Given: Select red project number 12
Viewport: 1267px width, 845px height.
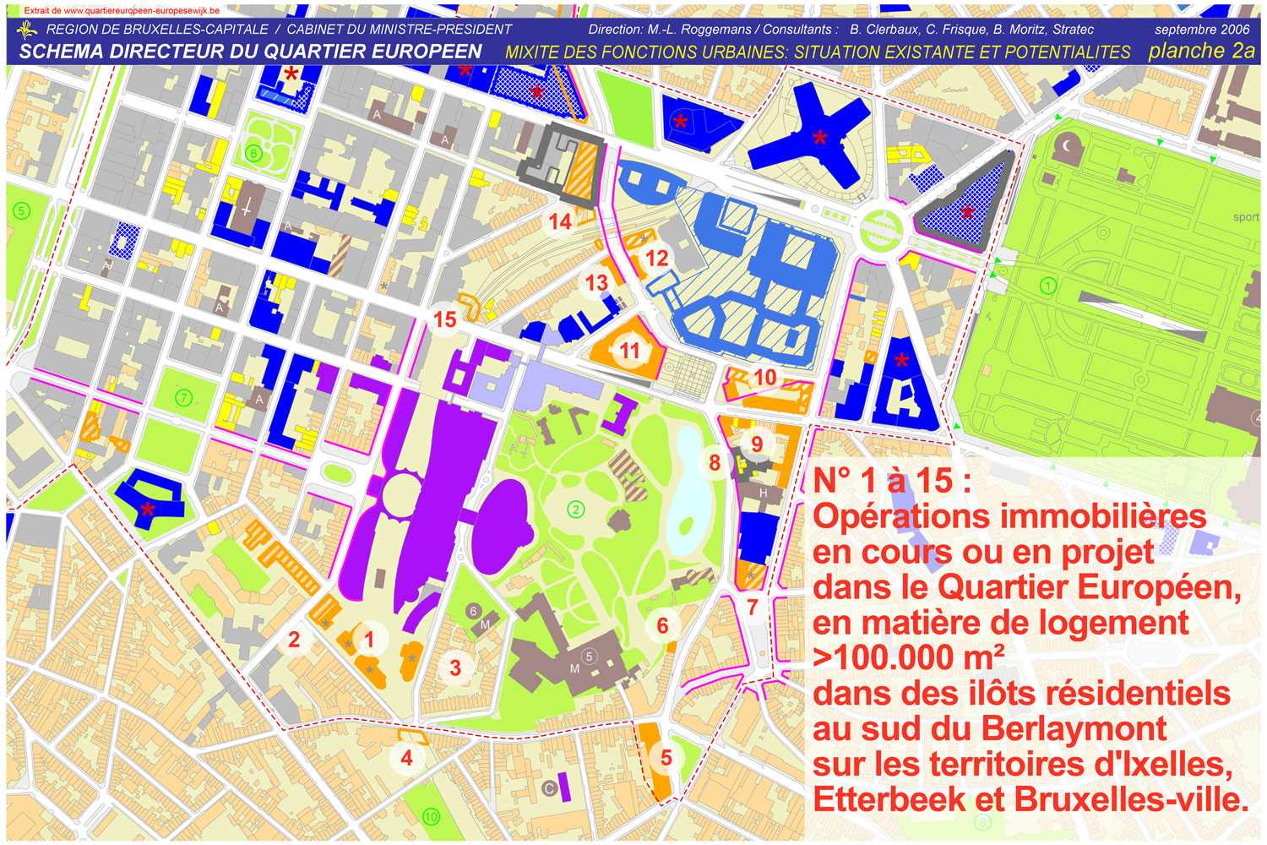Looking at the screenshot, I should pos(657,258).
